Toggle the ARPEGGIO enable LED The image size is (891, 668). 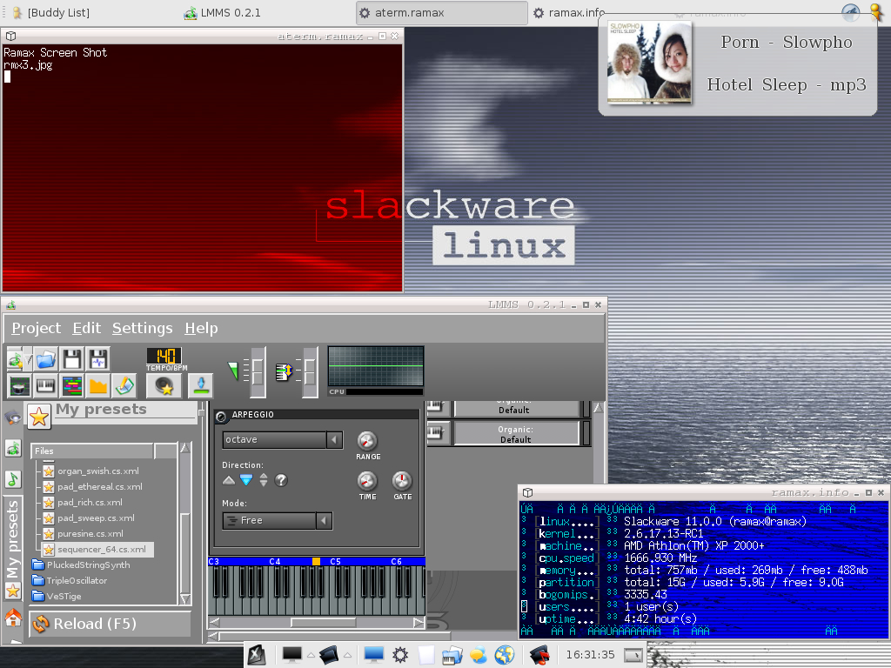221,417
